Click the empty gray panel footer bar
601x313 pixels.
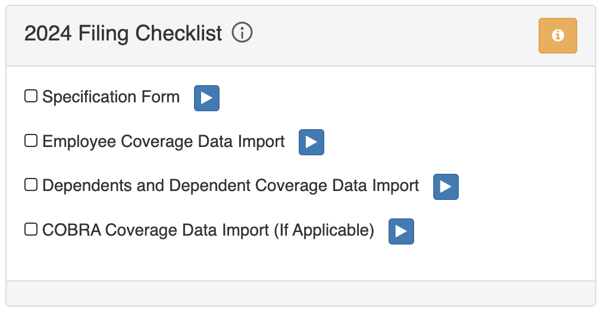point(300,293)
